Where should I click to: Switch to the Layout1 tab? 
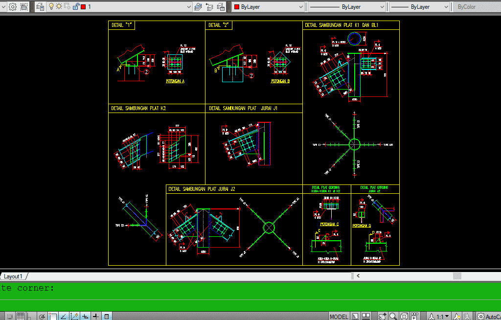13,276
